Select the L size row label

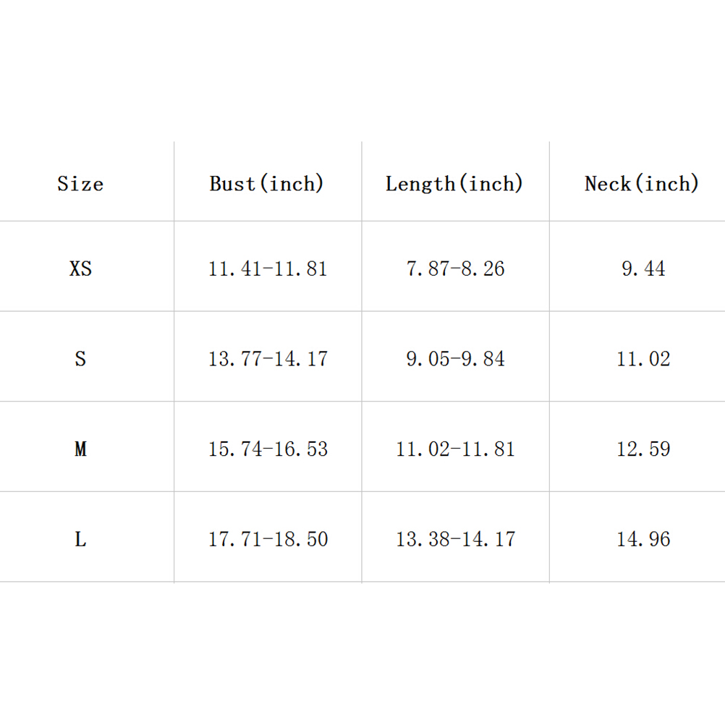[80, 539]
